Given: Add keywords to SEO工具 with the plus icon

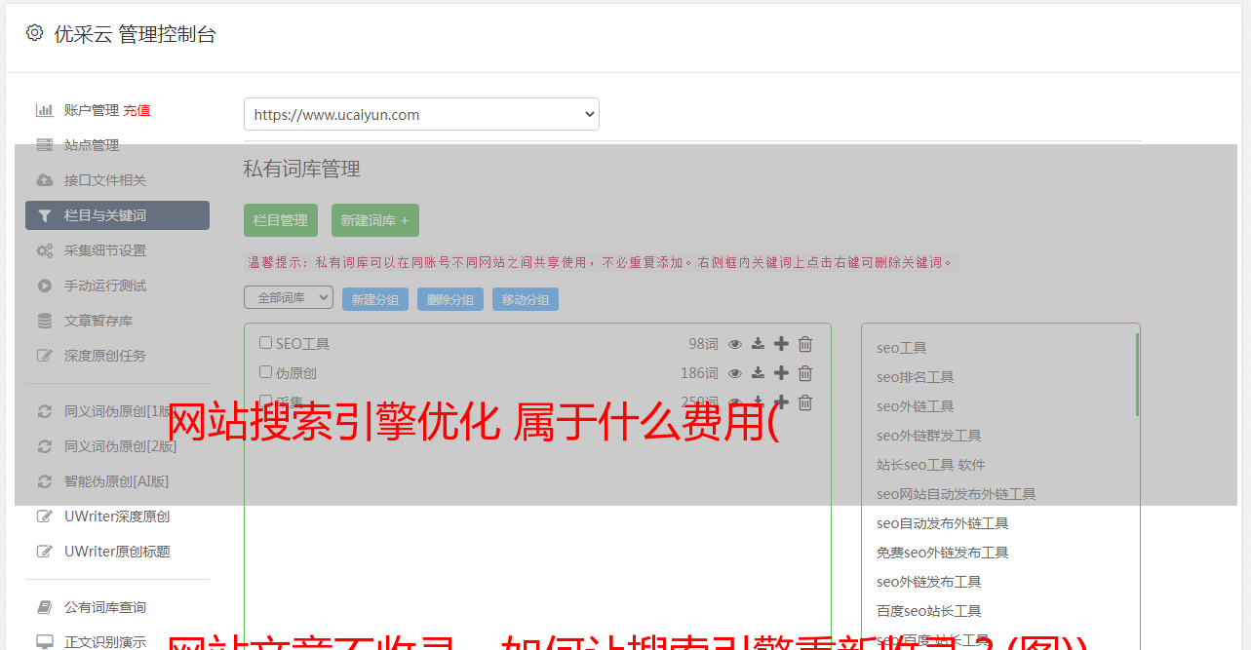Looking at the screenshot, I should tap(781, 344).
